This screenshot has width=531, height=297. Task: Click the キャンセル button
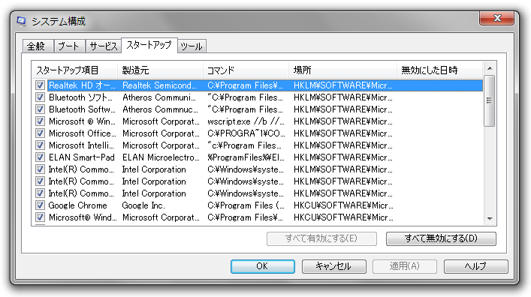[x=333, y=266]
